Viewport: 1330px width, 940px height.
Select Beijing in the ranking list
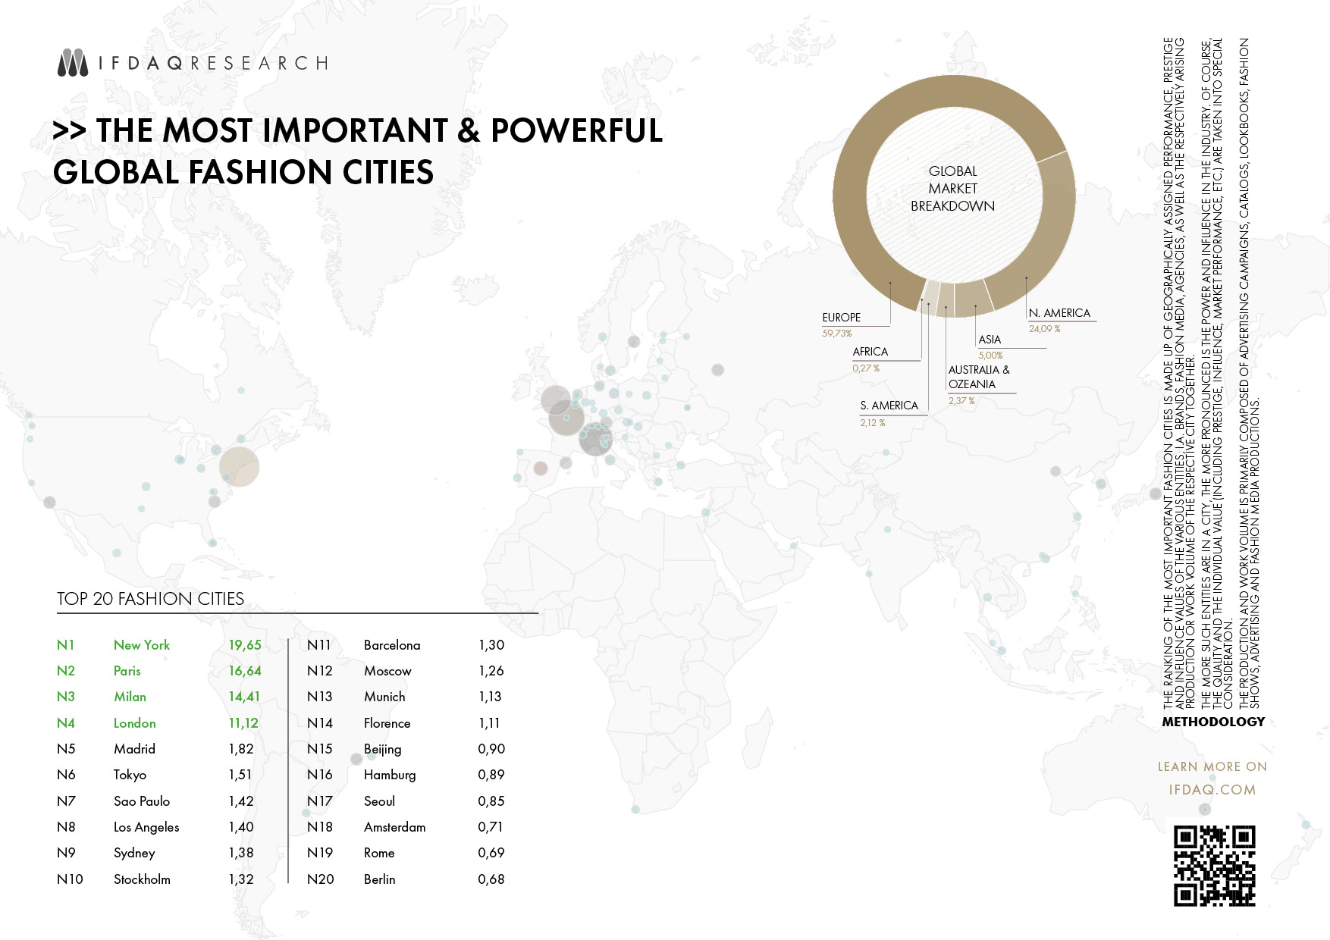(382, 749)
